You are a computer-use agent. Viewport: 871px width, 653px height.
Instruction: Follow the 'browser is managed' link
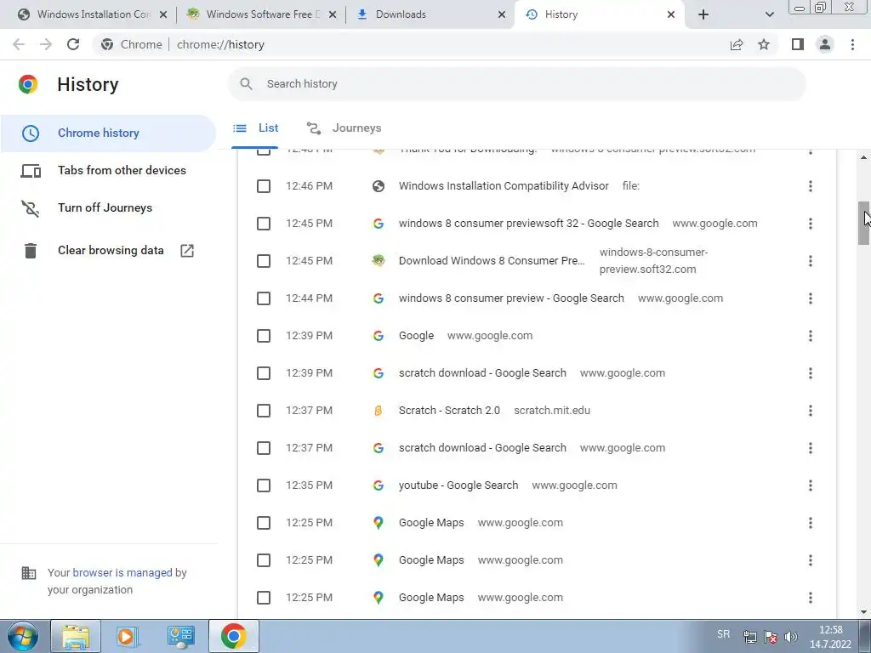pos(122,572)
